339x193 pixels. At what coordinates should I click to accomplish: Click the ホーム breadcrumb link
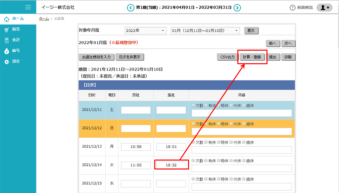(x=44, y=19)
